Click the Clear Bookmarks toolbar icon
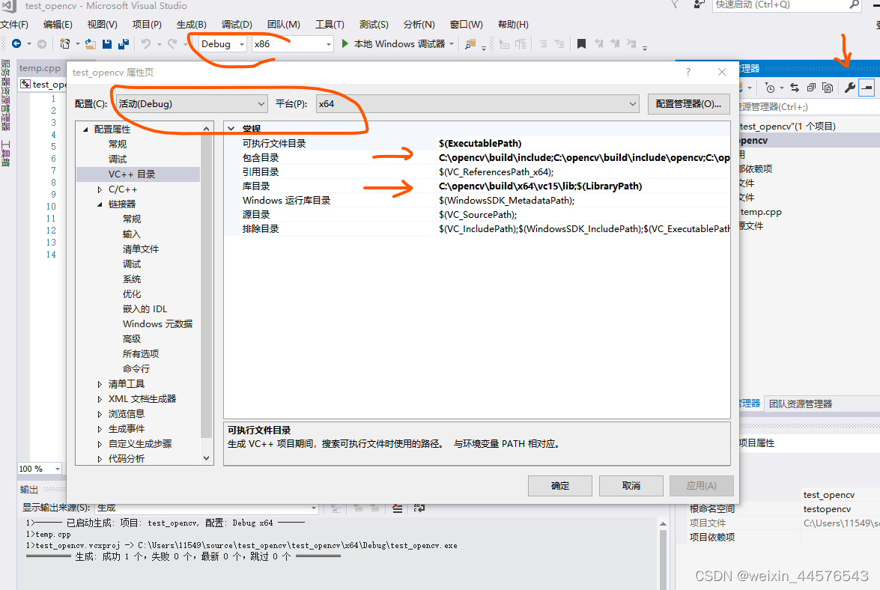The image size is (880, 590). (631, 43)
